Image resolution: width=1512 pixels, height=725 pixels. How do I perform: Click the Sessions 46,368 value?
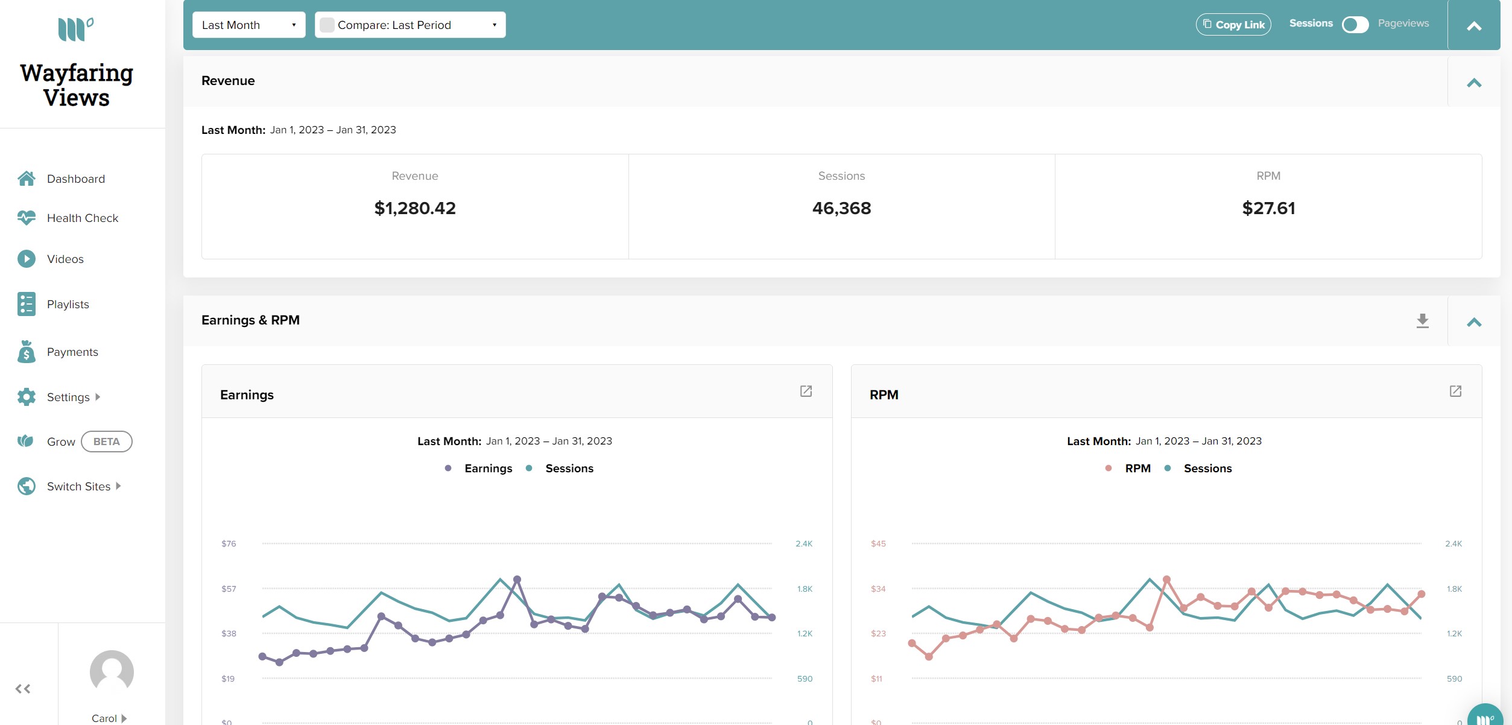(x=841, y=208)
